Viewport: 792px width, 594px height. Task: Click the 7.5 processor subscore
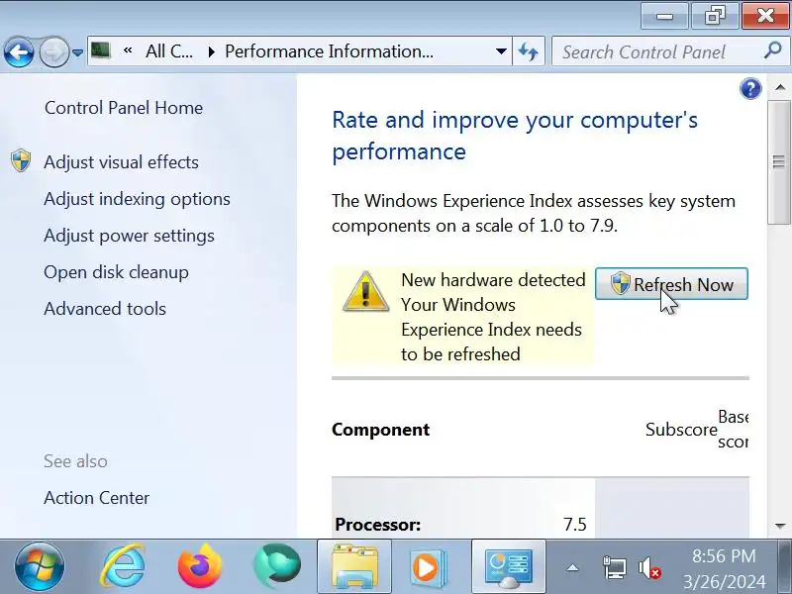[x=575, y=525]
